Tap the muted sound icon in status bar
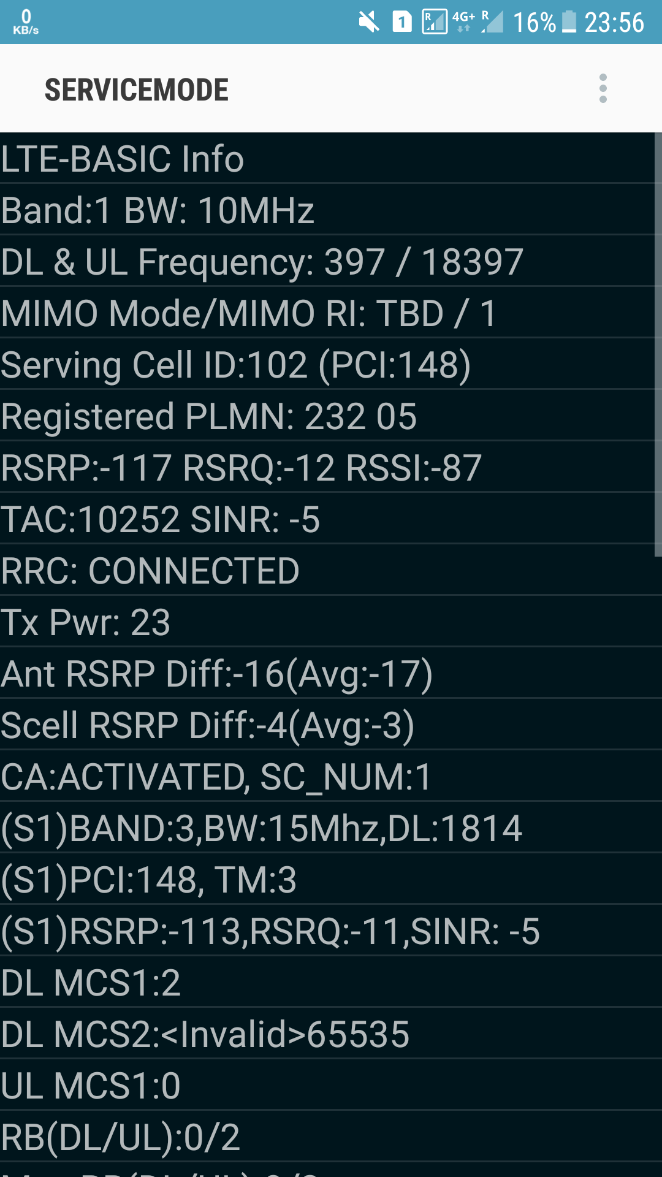The width and height of the screenshot is (662, 1177). 369,23
